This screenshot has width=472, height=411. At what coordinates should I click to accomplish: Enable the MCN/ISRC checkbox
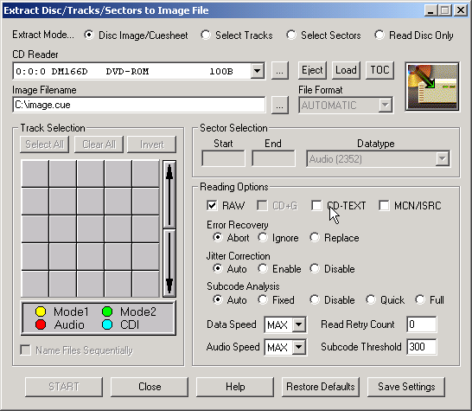tap(384, 206)
